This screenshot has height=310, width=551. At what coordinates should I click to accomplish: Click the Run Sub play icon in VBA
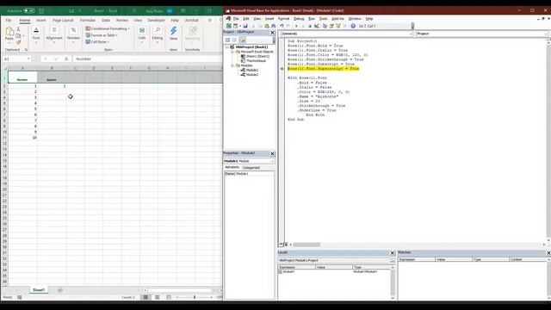[296, 26]
